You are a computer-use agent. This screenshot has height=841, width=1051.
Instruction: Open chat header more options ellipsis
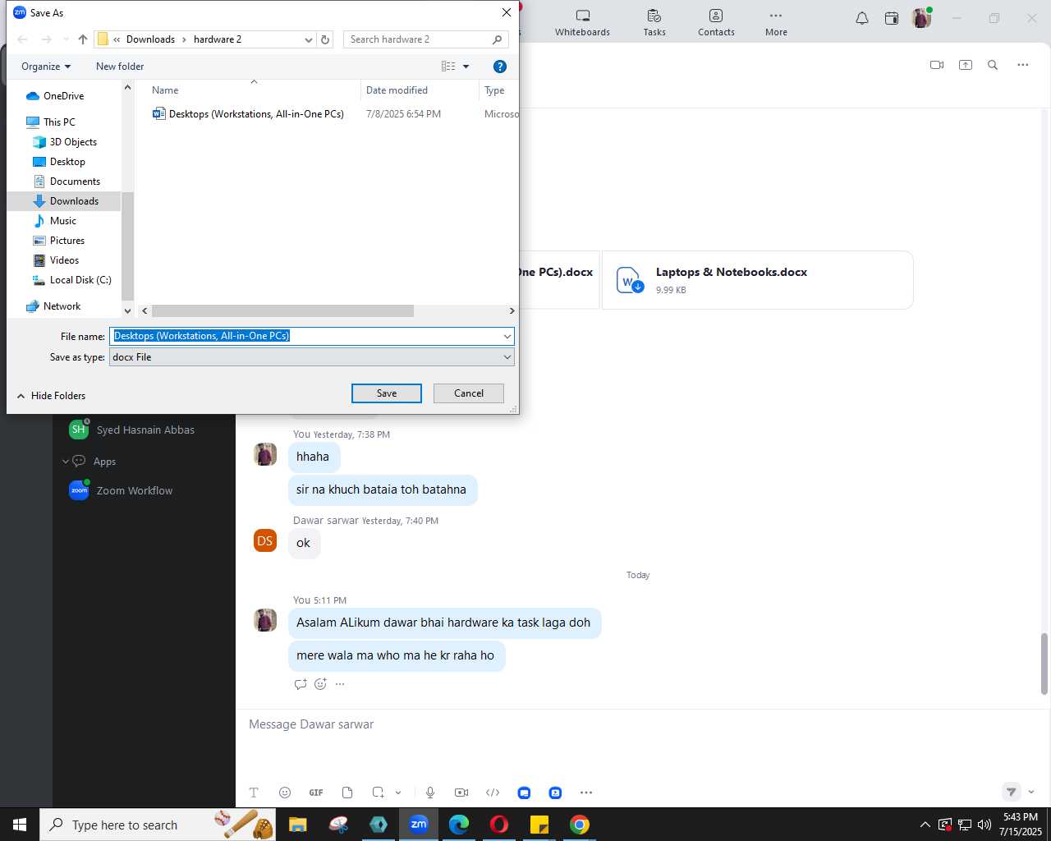1023,65
